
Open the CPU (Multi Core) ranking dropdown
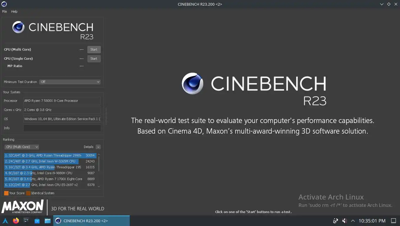point(22,147)
